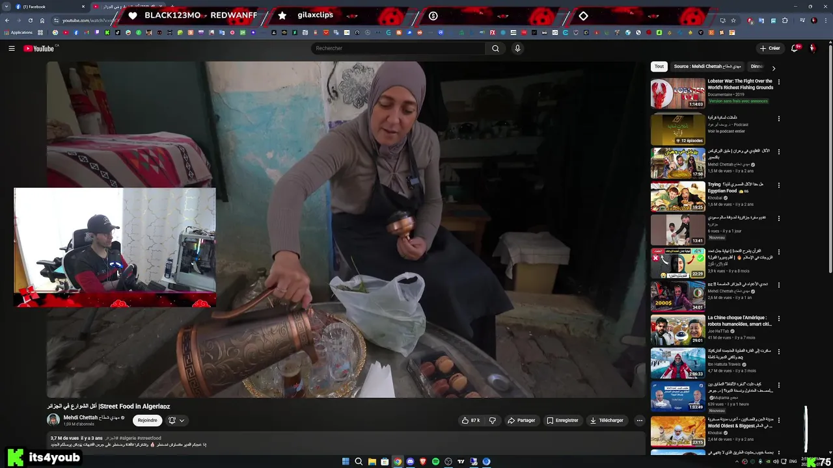Open options for Lobster War video

point(778,82)
